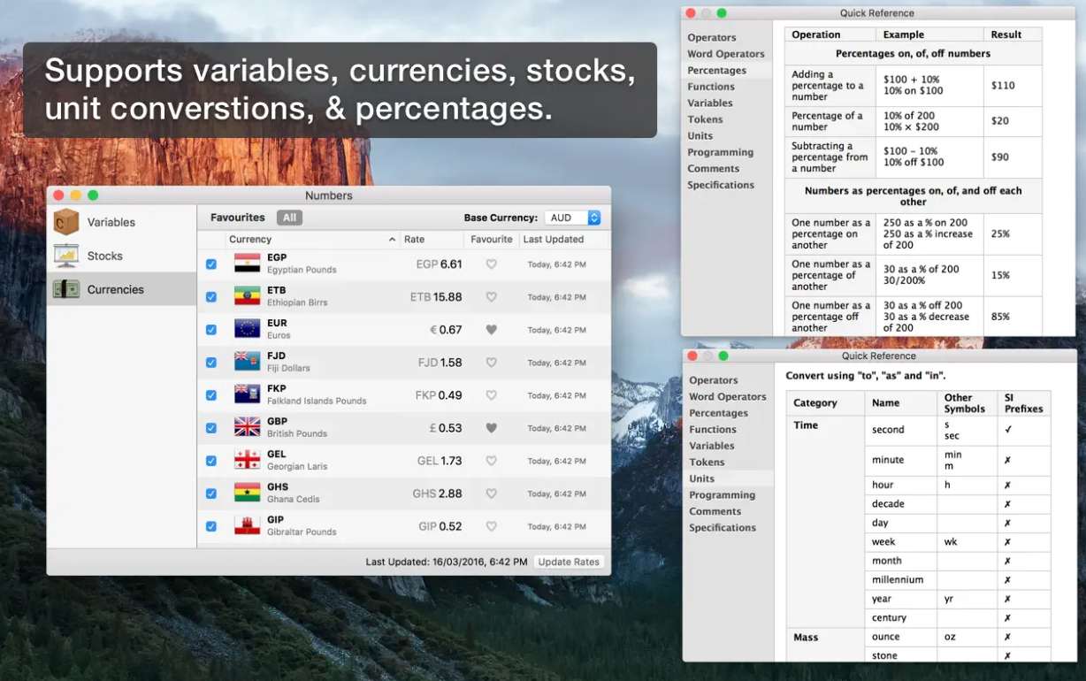1086x681 pixels.
Task: Unfavourite GBP using its filled heart
Action: (x=492, y=428)
